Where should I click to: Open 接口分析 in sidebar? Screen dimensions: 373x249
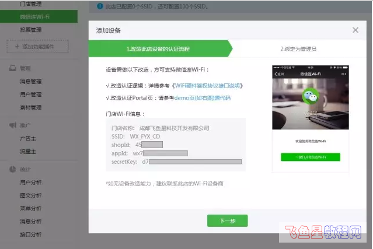pyautogui.click(x=31, y=234)
